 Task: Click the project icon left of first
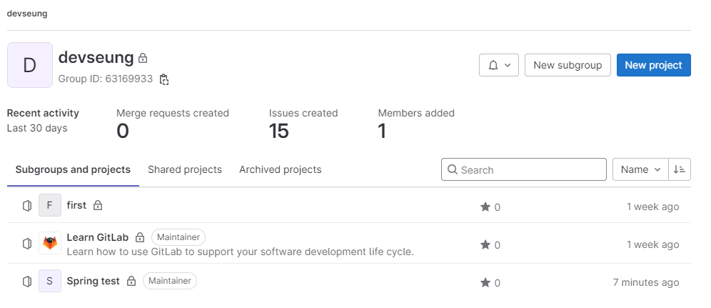[x=27, y=206]
